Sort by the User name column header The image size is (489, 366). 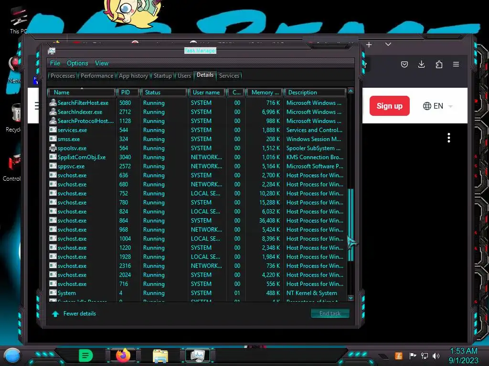(x=206, y=92)
